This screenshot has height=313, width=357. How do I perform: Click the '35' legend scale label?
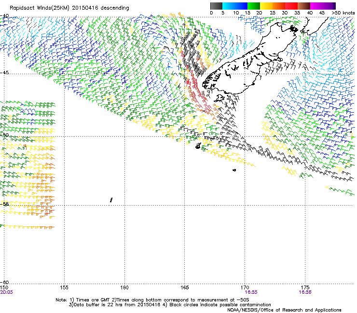(297, 13)
